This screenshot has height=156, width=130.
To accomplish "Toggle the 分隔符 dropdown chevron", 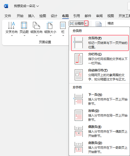I will point(86,23).
